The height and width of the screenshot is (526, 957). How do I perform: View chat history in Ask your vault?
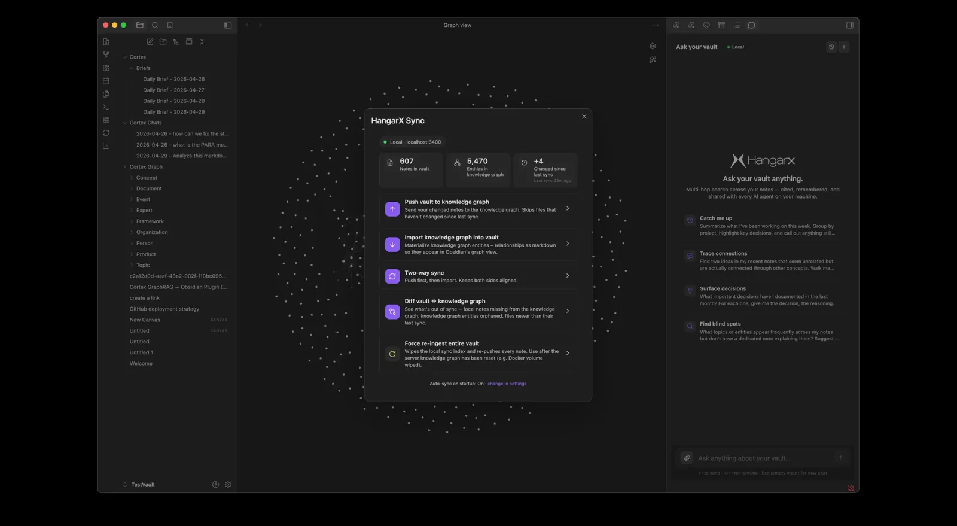831,47
